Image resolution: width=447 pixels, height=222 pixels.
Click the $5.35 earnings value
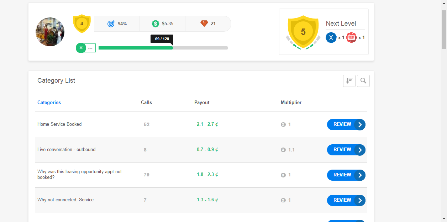168,24
